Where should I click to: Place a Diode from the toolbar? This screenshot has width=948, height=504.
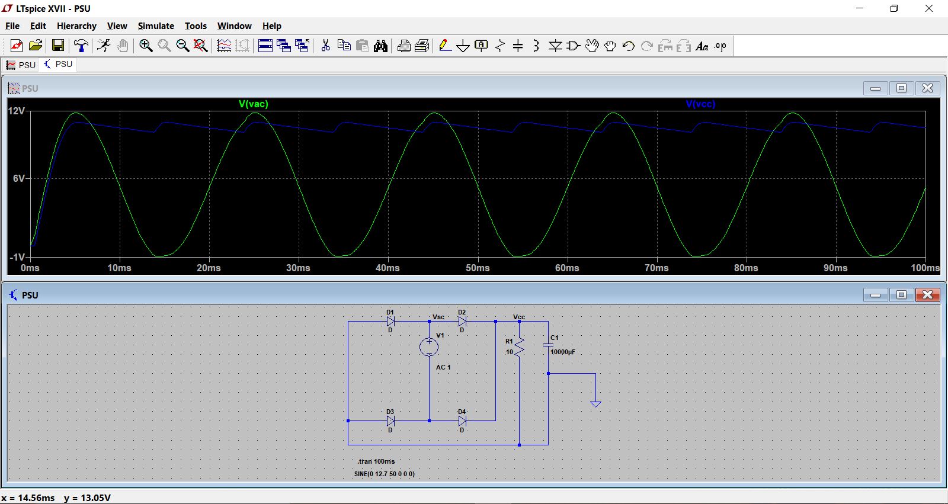pos(555,46)
